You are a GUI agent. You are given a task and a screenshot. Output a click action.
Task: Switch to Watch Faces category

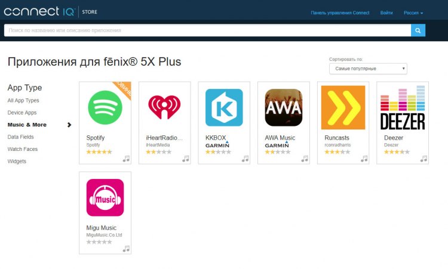pos(23,149)
